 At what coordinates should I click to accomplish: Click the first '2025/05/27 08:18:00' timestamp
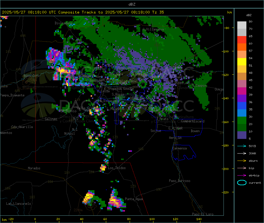24,12
